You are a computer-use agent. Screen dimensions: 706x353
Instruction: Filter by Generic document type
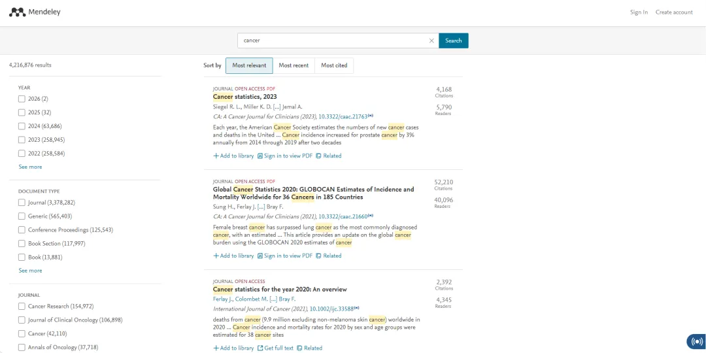[22, 216]
